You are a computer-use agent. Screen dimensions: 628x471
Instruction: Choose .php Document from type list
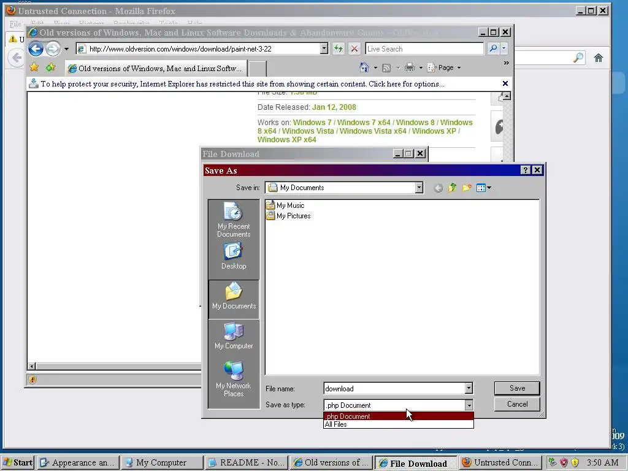(x=399, y=416)
